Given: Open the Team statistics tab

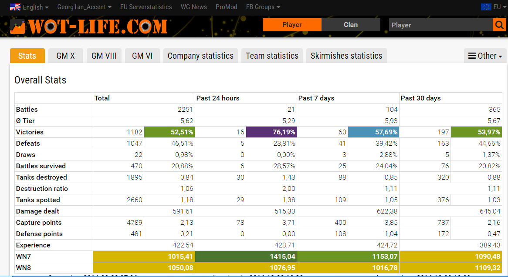Looking at the screenshot, I should 272,56.
